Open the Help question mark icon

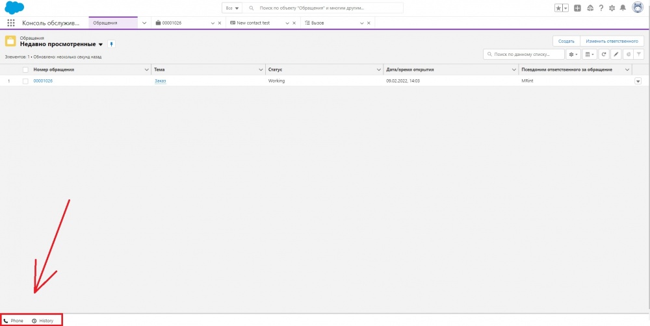pos(601,8)
